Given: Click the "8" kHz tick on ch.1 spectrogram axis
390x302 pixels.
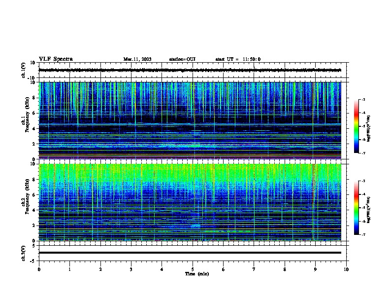Looking at the screenshot, I should pos(34,98).
